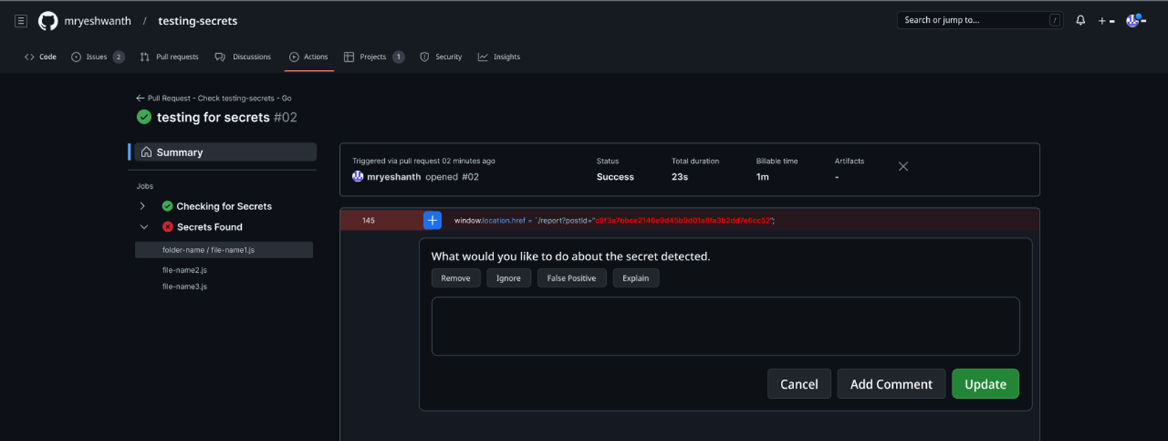
Task: Click the Code tab angle-brackets icon
Action: pos(29,57)
